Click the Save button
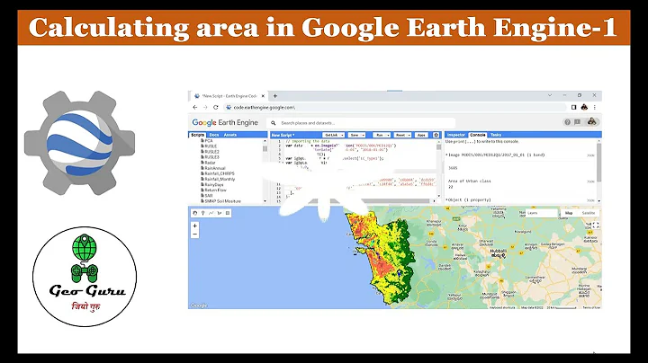The image size is (648, 363). click(355, 135)
